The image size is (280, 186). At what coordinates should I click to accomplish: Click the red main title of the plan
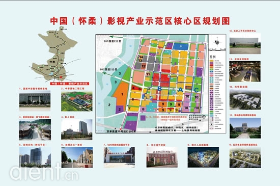[140, 21]
